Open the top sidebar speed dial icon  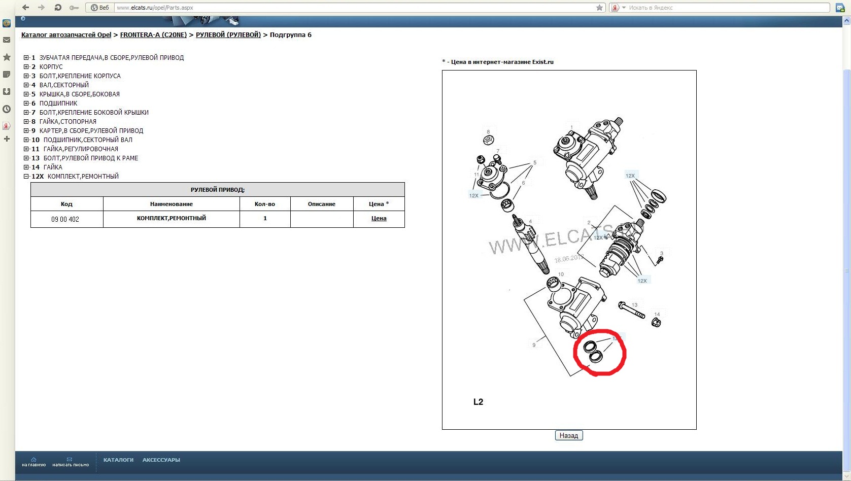click(7, 23)
